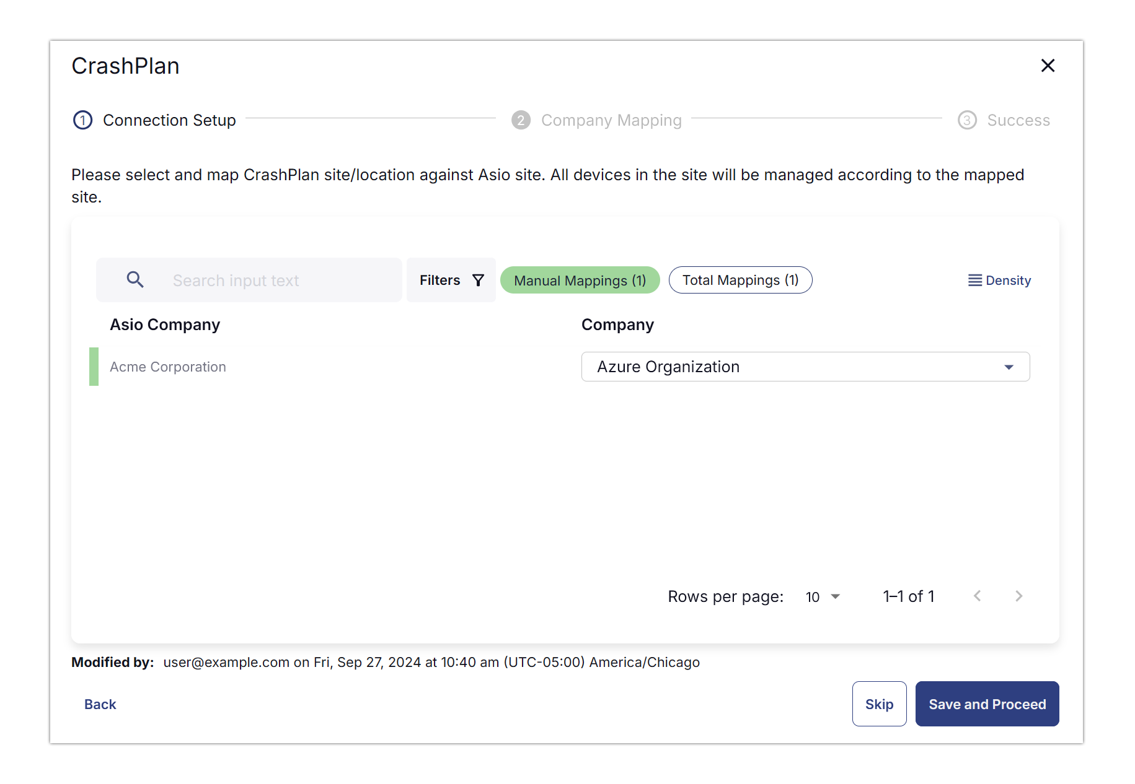This screenshot has width=1135, height=784.
Task: Click the Back link
Action: pyautogui.click(x=100, y=704)
